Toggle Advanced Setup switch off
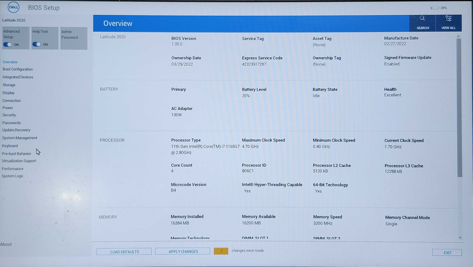The width and height of the screenshot is (473, 267). coord(8,45)
